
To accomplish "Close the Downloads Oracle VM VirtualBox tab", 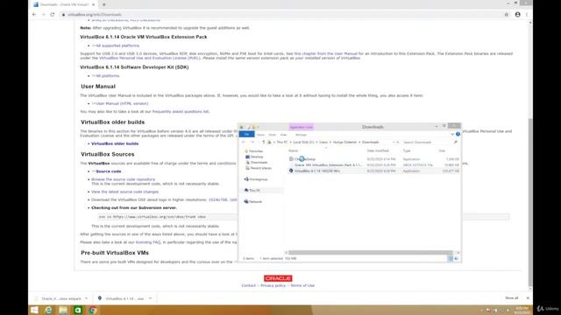I will point(94,4).
